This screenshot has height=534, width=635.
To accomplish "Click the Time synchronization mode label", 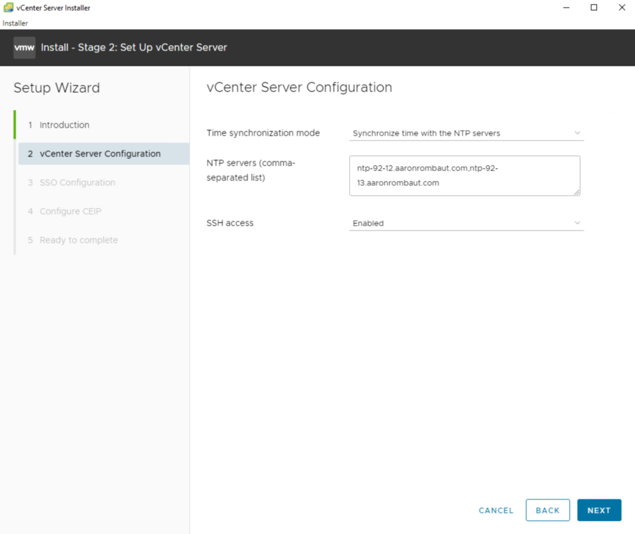I will tap(263, 133).
